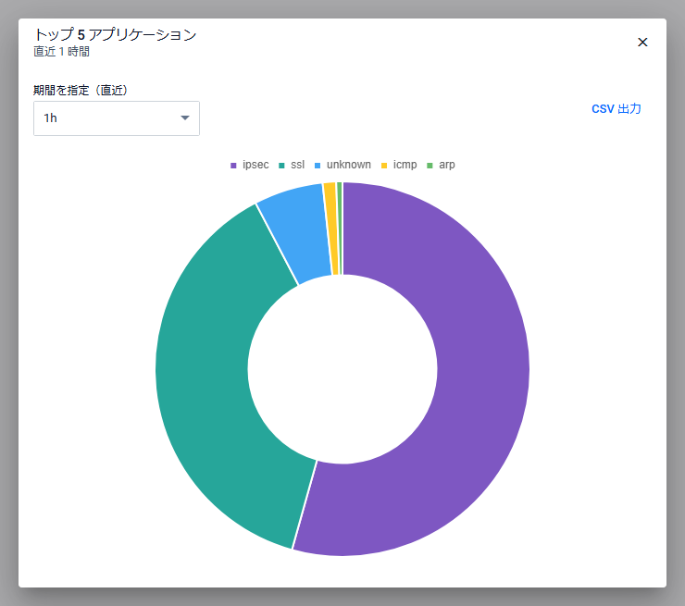Click the white center of the donut chart

(x=342, y=369)
